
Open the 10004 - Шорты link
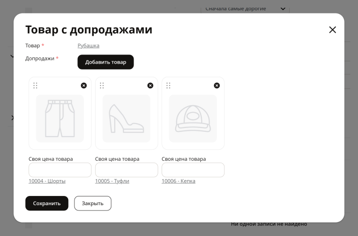pyautogui.click(x=47, y=181)
